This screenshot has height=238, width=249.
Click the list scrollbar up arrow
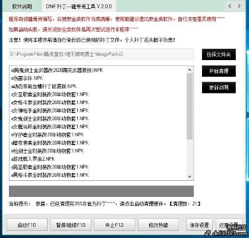point(190,70)
